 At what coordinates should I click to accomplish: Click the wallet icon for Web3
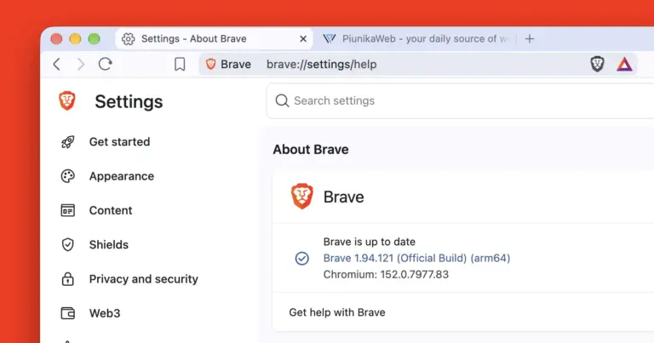67,313
